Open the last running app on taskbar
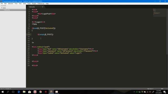168x94 pixels. 57,92
